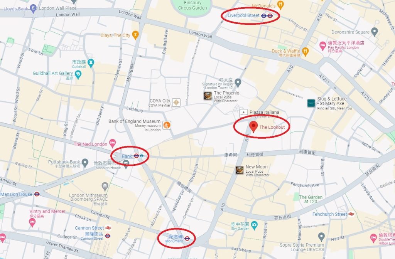
Task: Click the Mansion House underground symbol
Action: point(37,194)
